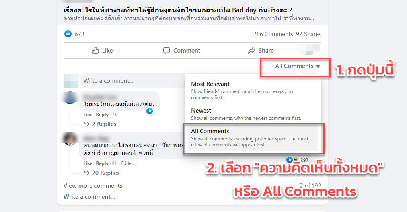407x212 pixels.
Task: Click the reply arrow icon beside 2 Replies
Action: click(87, 124)
